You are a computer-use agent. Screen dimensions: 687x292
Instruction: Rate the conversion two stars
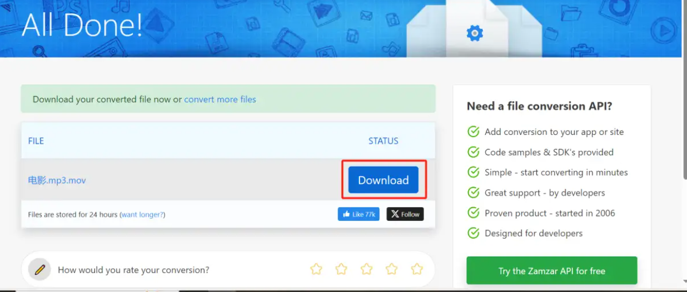pos(341,269)
